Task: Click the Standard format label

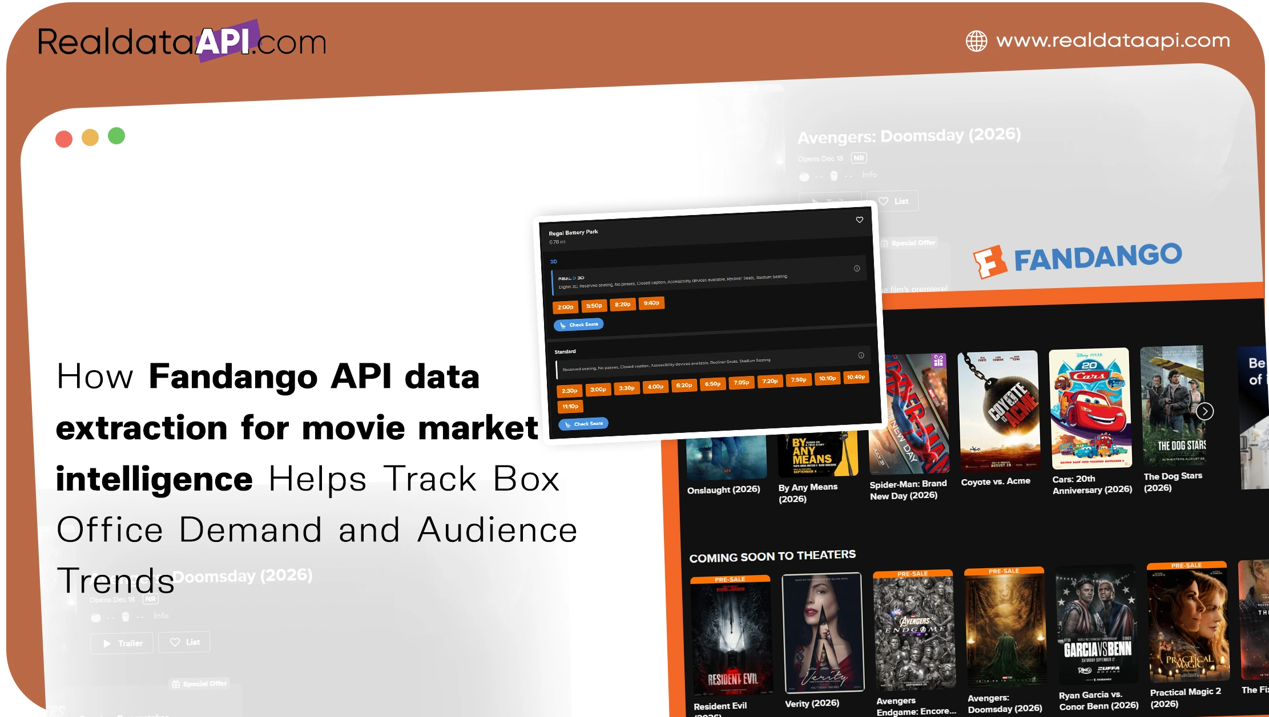Action: point(565,351)
